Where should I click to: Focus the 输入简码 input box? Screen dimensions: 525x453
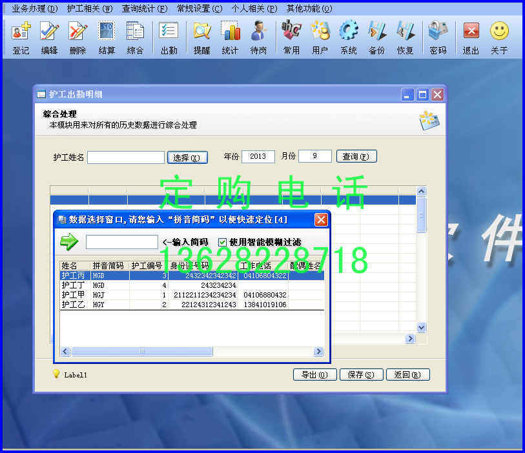122,242
